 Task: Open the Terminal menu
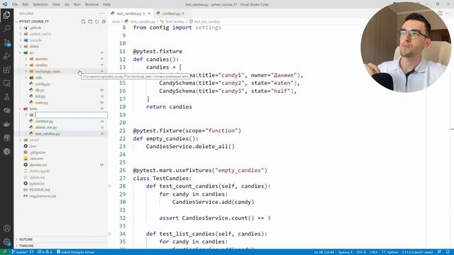[92, 4]
